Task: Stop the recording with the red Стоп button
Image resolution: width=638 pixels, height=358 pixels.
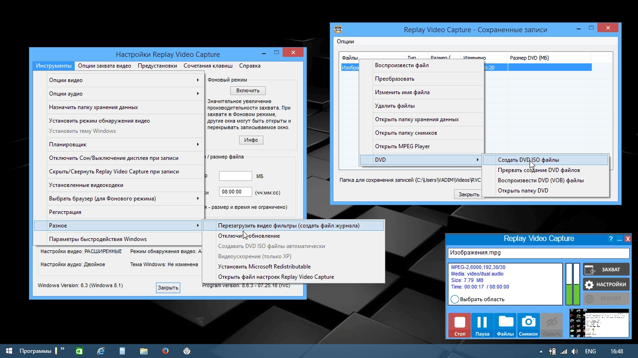Action: point(460,325)
